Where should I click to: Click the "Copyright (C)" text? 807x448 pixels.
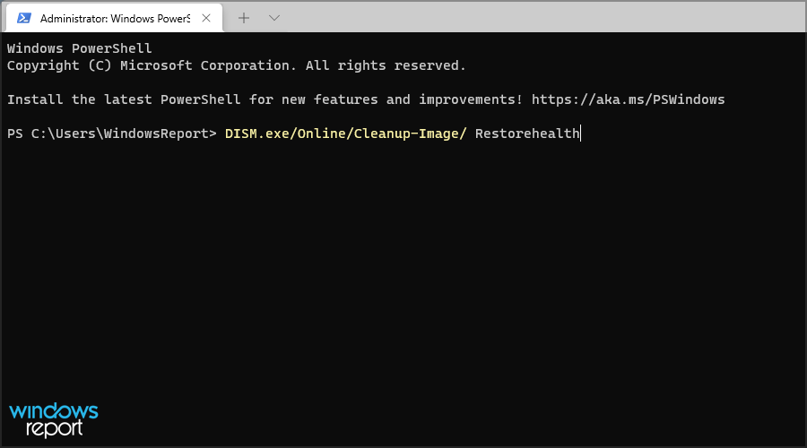(x=56, y=65)
